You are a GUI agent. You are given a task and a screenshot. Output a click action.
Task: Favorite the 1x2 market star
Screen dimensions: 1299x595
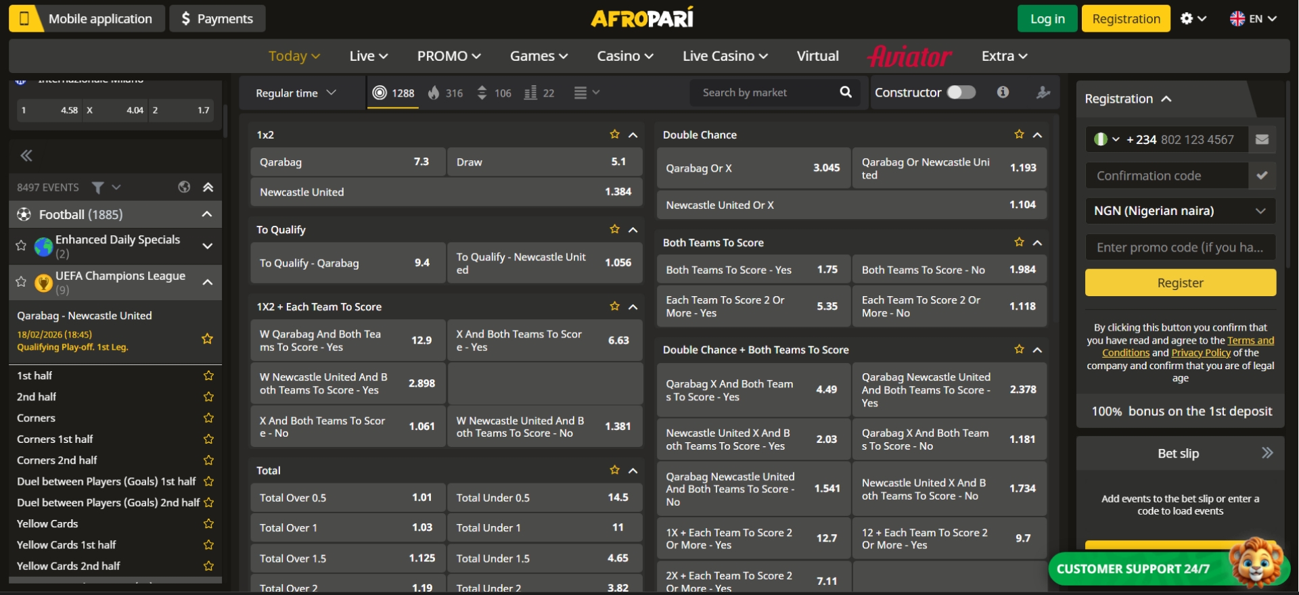coord(614,135)
